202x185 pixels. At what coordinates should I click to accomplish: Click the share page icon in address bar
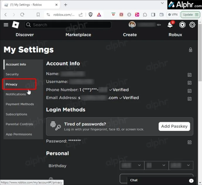click(81, 15)
